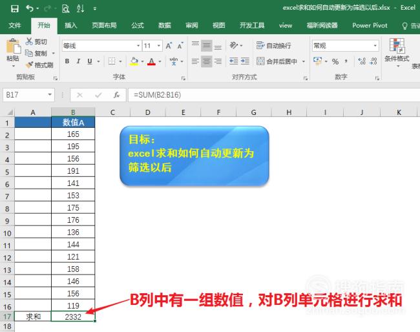Click the Undo arrow icon

[x=30, y=8]
